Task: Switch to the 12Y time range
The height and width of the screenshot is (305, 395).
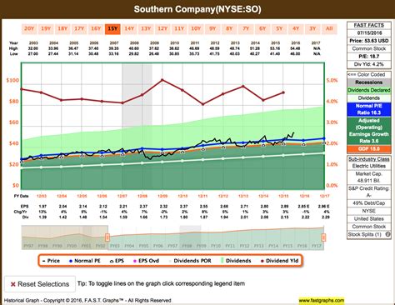Action: (x=162, y=28)
